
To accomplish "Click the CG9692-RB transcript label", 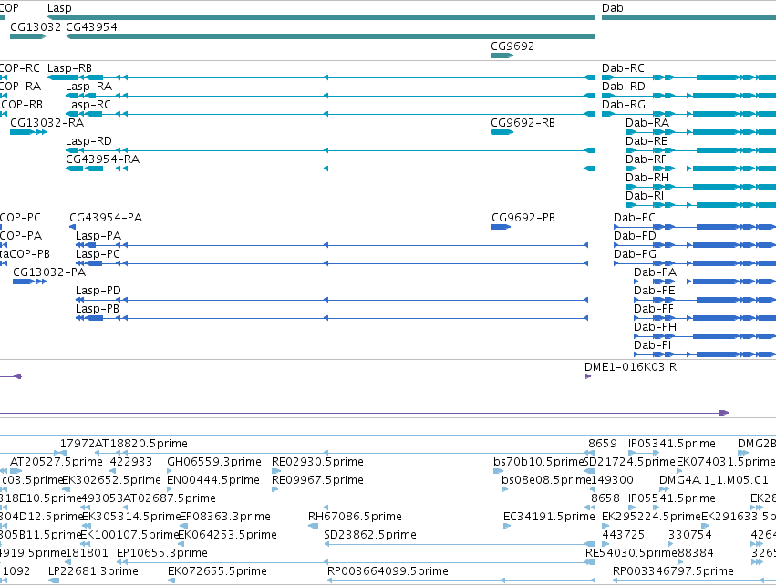I will point(523,123).
